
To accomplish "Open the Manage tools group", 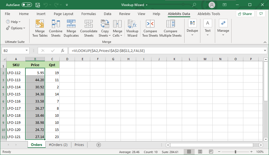I will [223, 28].
